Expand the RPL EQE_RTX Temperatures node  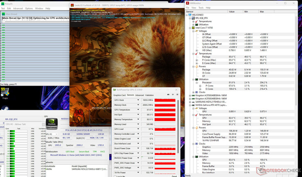coord(194,21)
